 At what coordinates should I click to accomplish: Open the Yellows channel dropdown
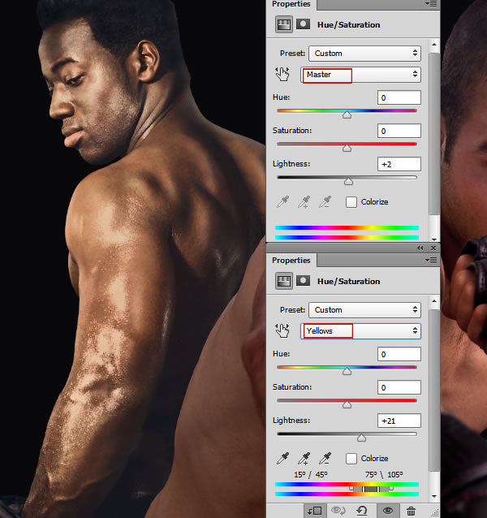360,331
